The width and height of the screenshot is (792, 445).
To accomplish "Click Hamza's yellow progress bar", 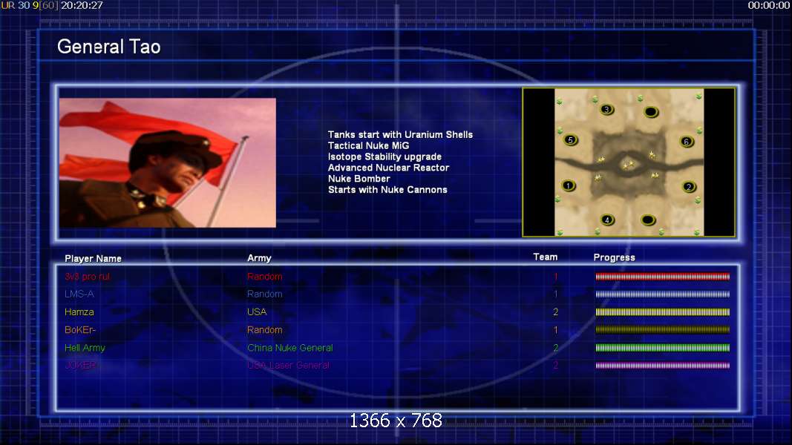I will [662, 312].
